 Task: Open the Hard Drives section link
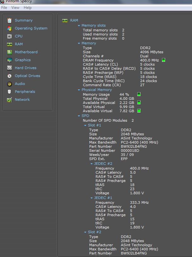click(26, 68)
